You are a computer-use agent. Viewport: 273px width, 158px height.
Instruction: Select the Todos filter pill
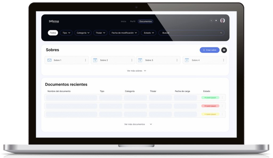tap(53, 33)
